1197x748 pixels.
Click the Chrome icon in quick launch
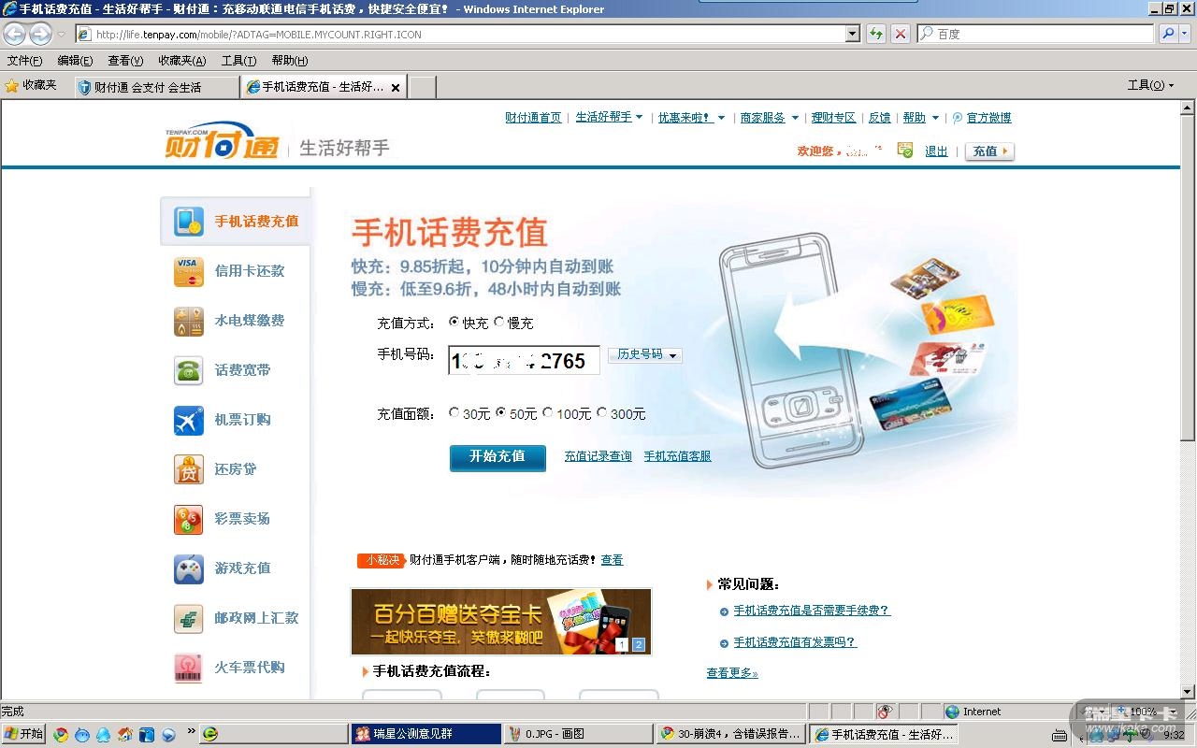[61, 734]
